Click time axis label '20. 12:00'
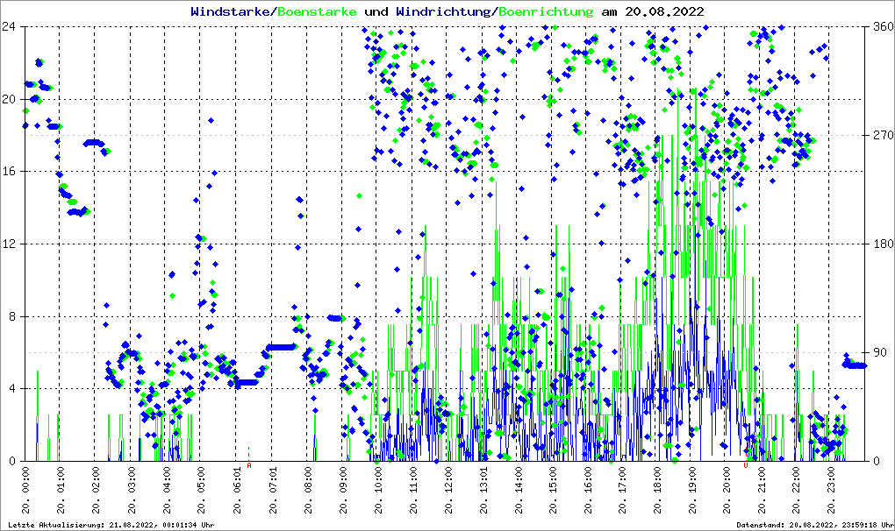 coord(448,490)
